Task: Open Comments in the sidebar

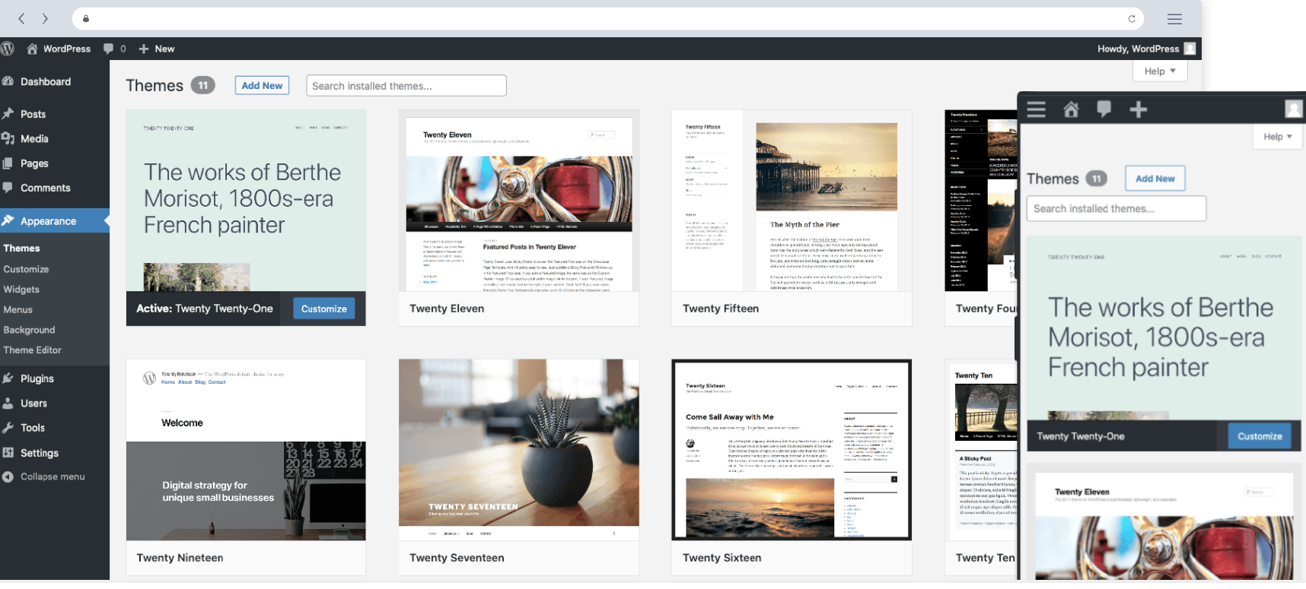Action: 45,188
